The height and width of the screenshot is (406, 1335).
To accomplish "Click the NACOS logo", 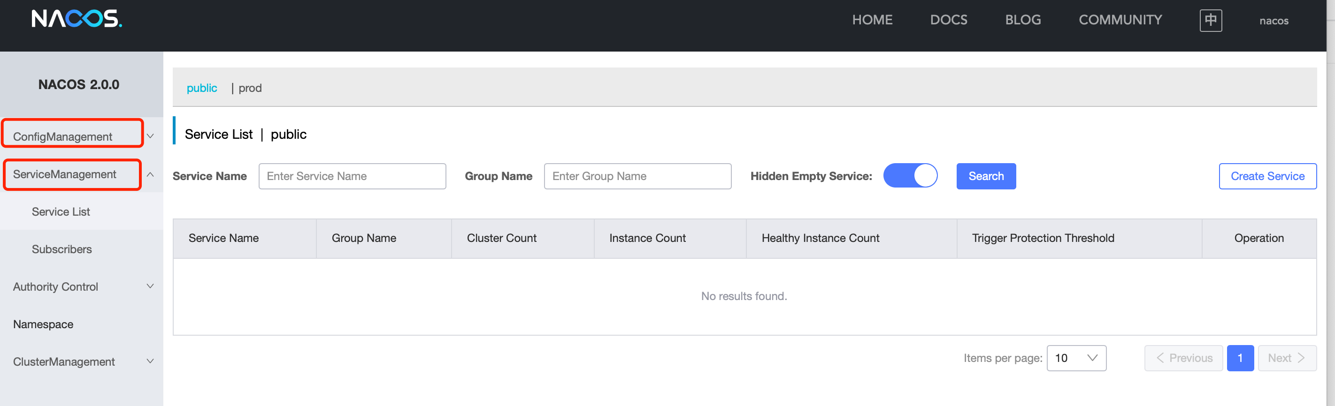I will point(77,19).
